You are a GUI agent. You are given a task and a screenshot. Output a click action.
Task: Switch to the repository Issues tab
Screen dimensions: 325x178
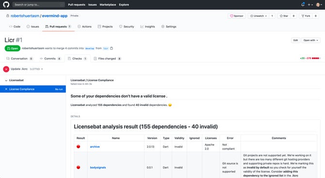pos(33,27)
